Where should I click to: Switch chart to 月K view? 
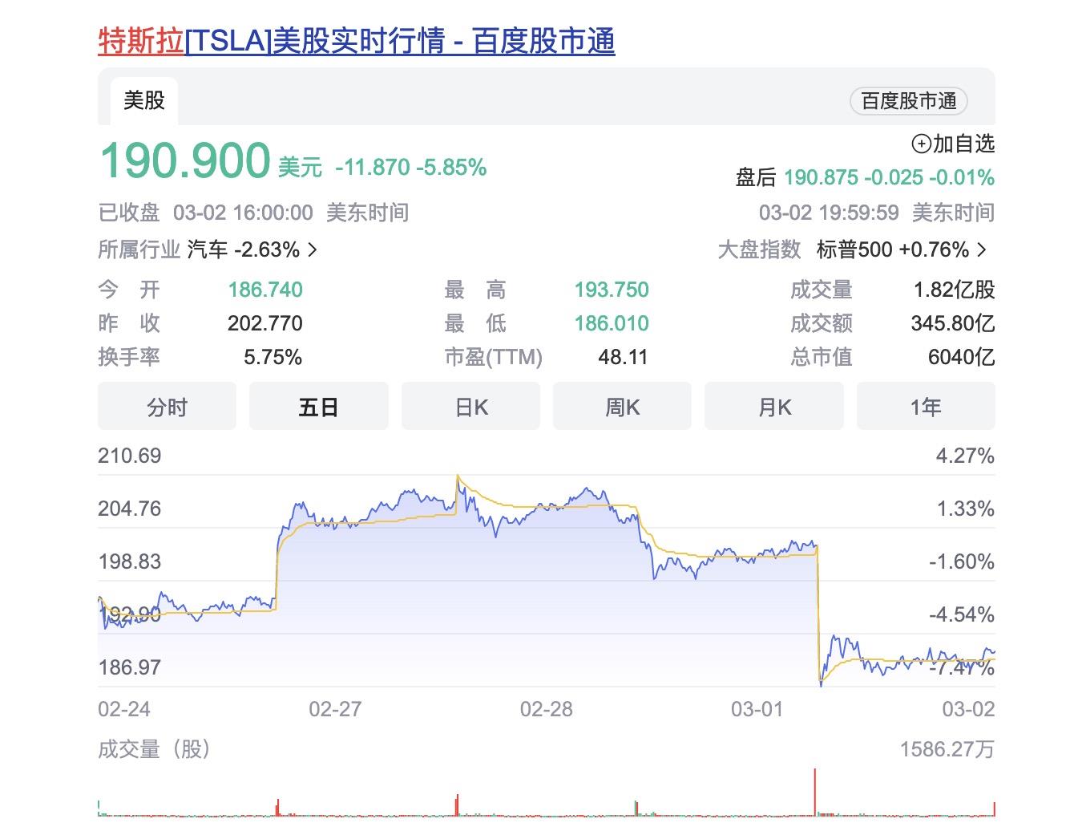point(774,407)
